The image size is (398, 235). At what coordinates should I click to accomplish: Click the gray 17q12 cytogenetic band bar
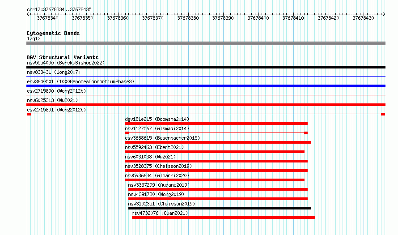click(206, 43)
